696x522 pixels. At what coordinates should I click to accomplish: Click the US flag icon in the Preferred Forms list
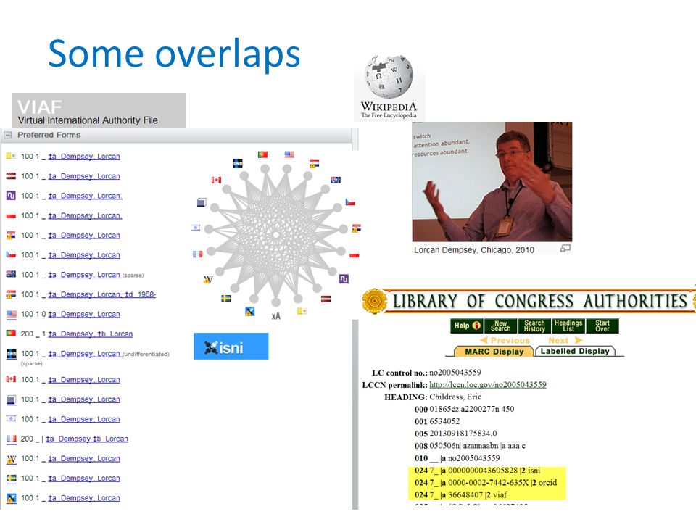coord(11,314)
